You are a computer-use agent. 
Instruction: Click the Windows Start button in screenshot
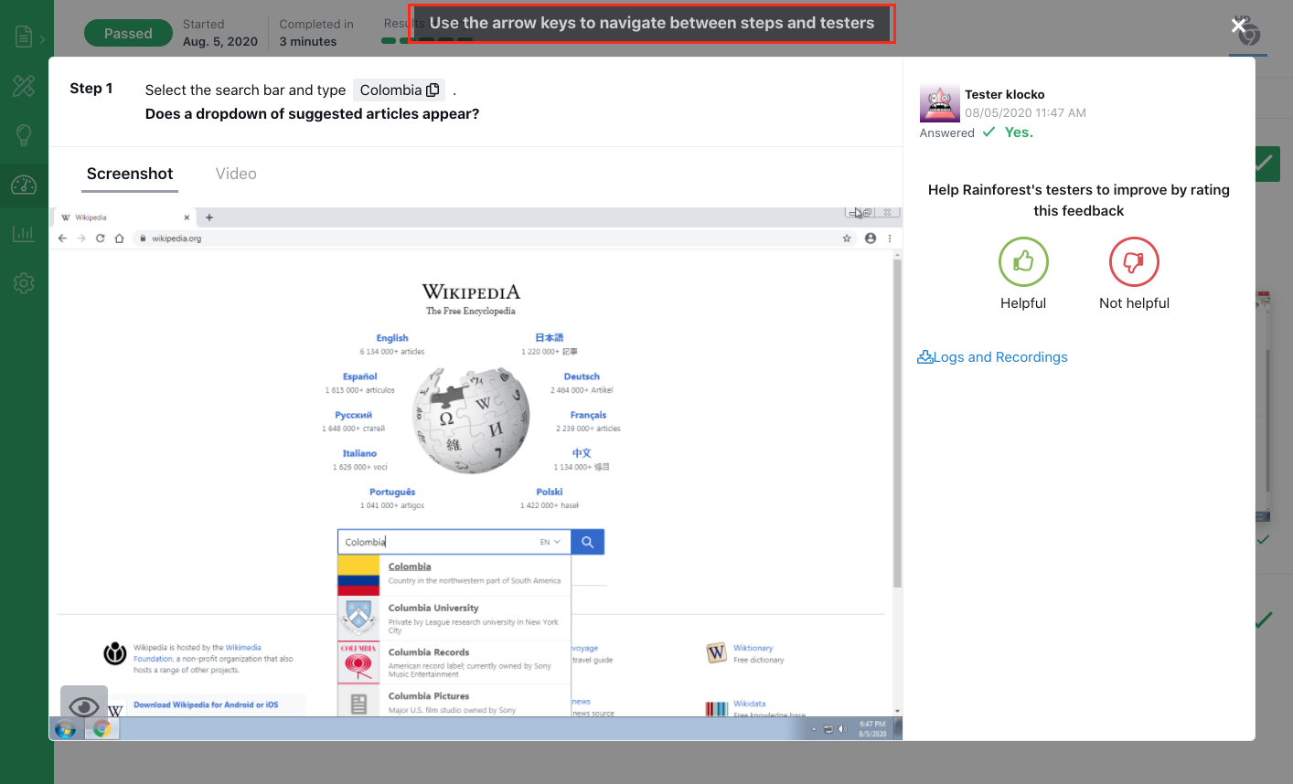[65, 729]
